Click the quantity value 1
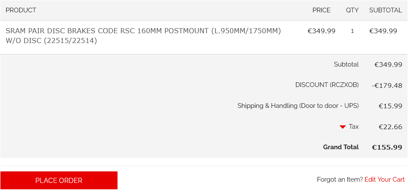The height and width of the screenshot is (194, 413). click(353, 31)
